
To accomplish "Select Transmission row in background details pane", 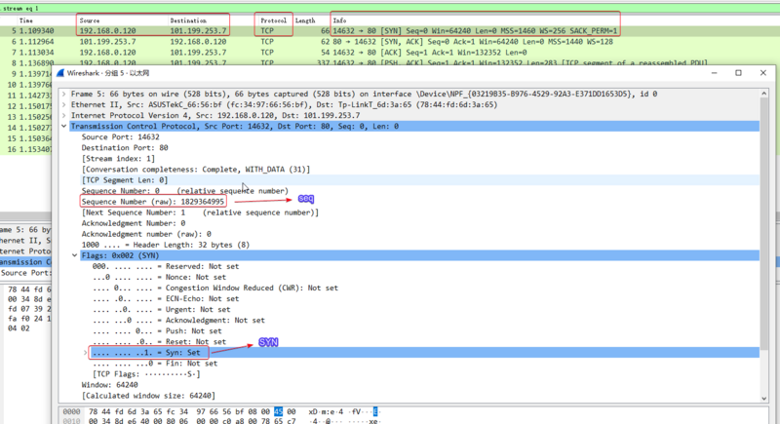I will 25,262.
